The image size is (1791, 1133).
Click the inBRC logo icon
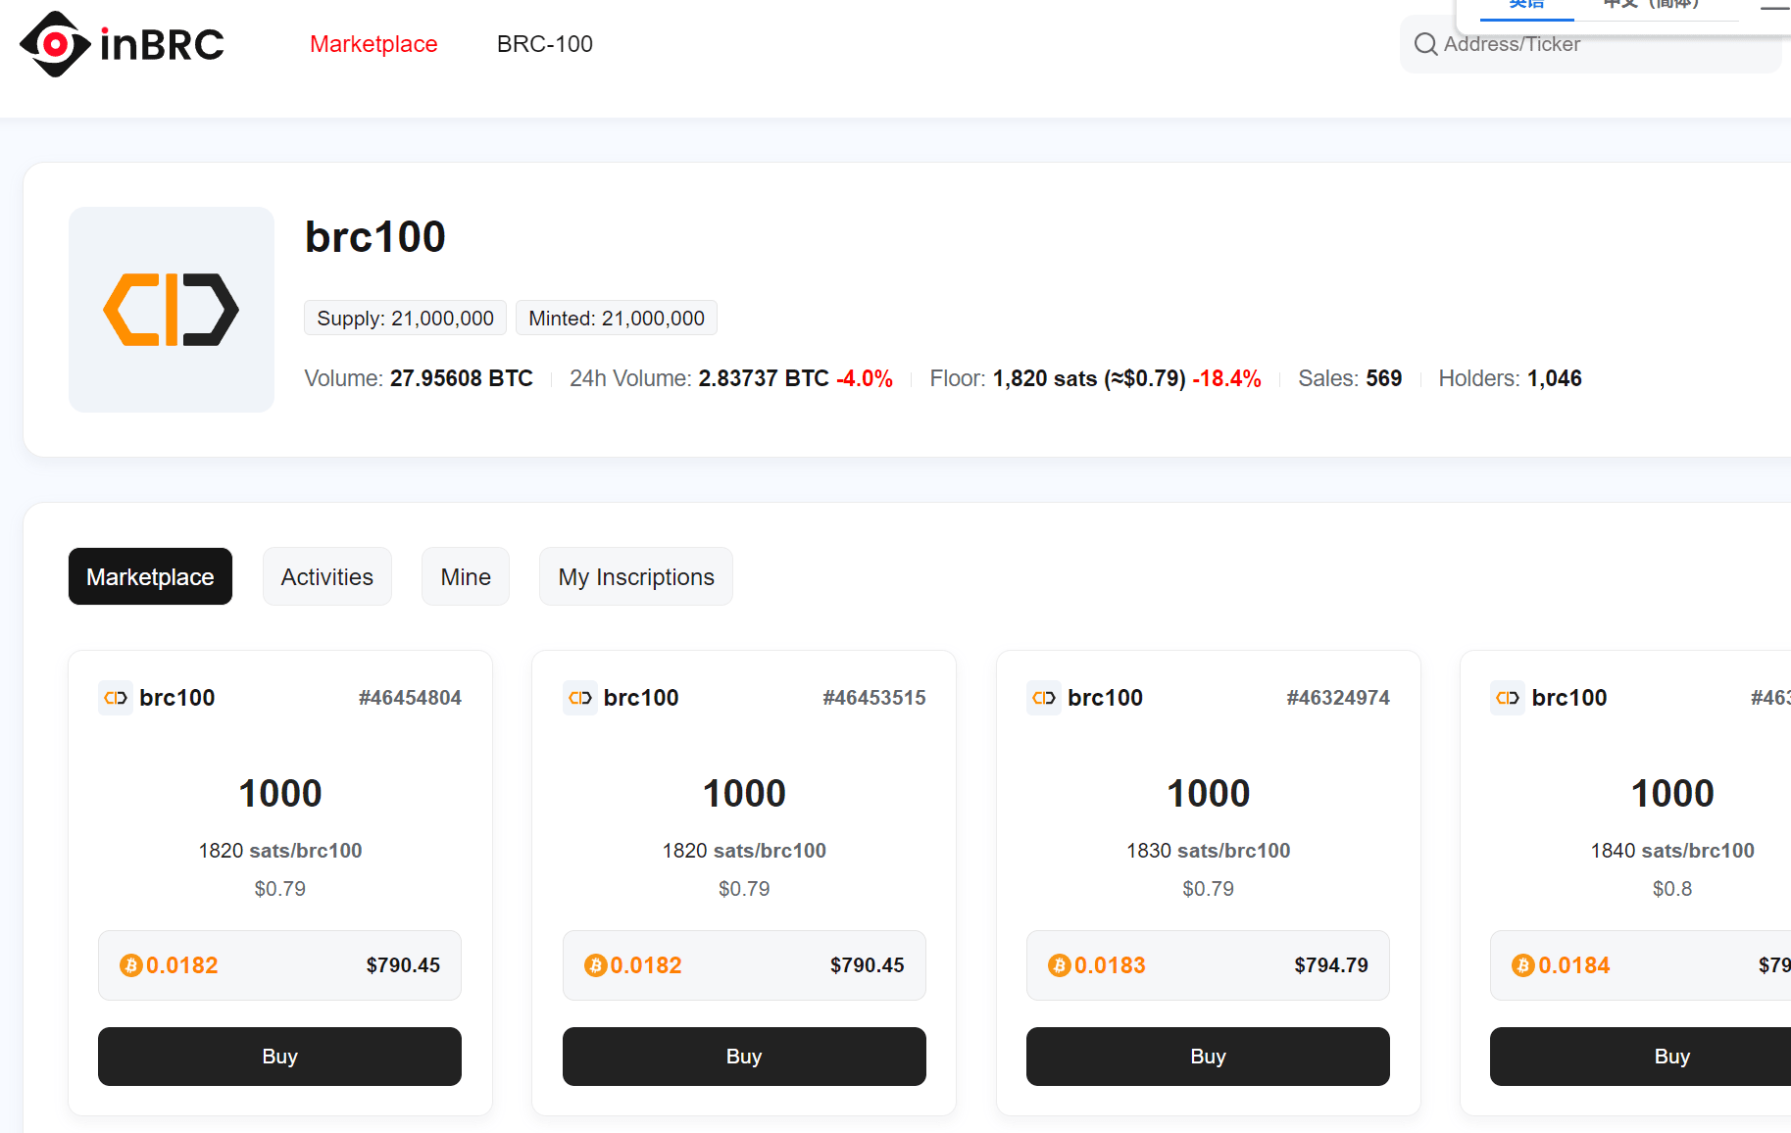54,43
